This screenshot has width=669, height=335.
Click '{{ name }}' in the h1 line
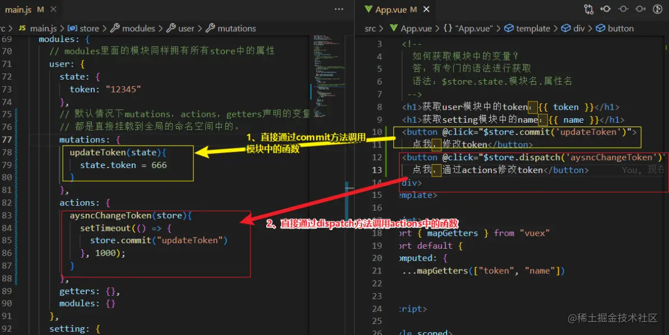point(573,119)
